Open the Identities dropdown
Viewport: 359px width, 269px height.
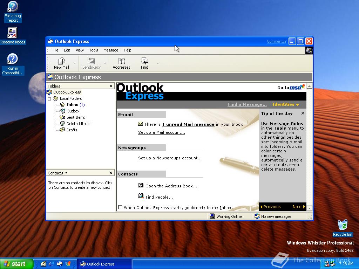pyautogui.click(x=286, y=104)
